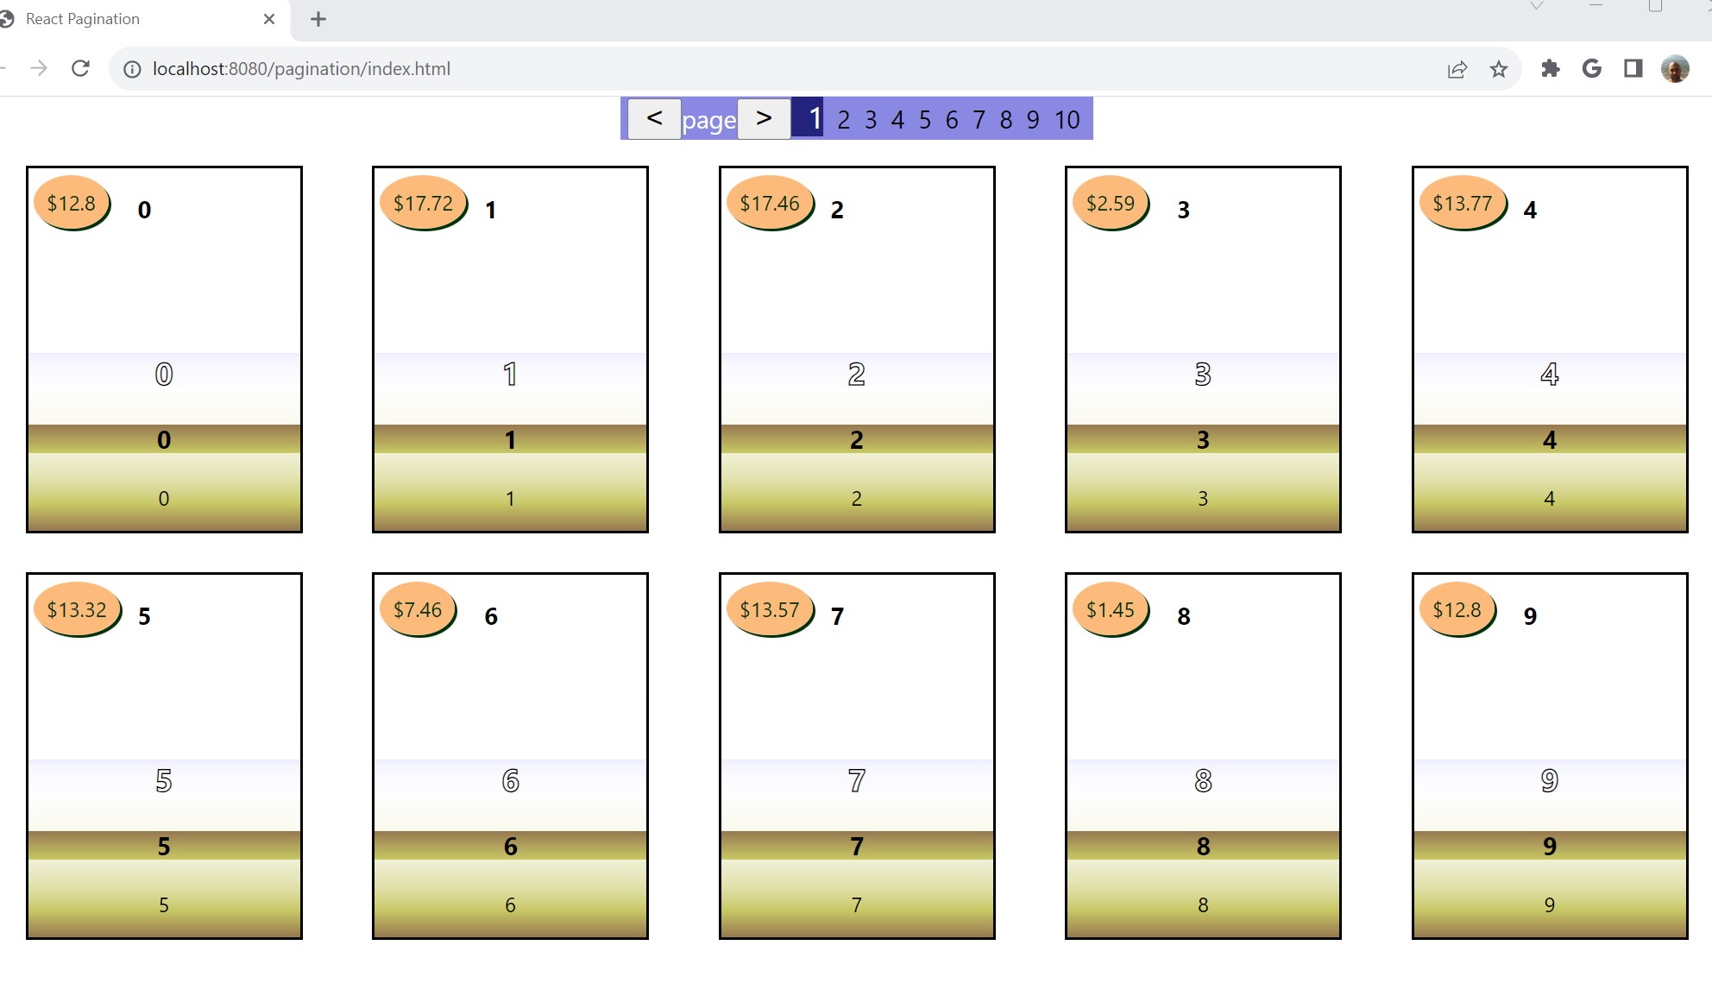Screen dimensions: 1712x1002
Task: Click the Google 'G' extension icon
Action: 1592,68
